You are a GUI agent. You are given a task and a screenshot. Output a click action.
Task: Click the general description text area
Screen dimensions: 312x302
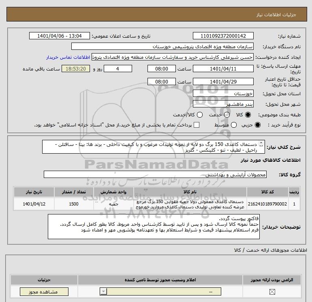[x=154, y=147]
